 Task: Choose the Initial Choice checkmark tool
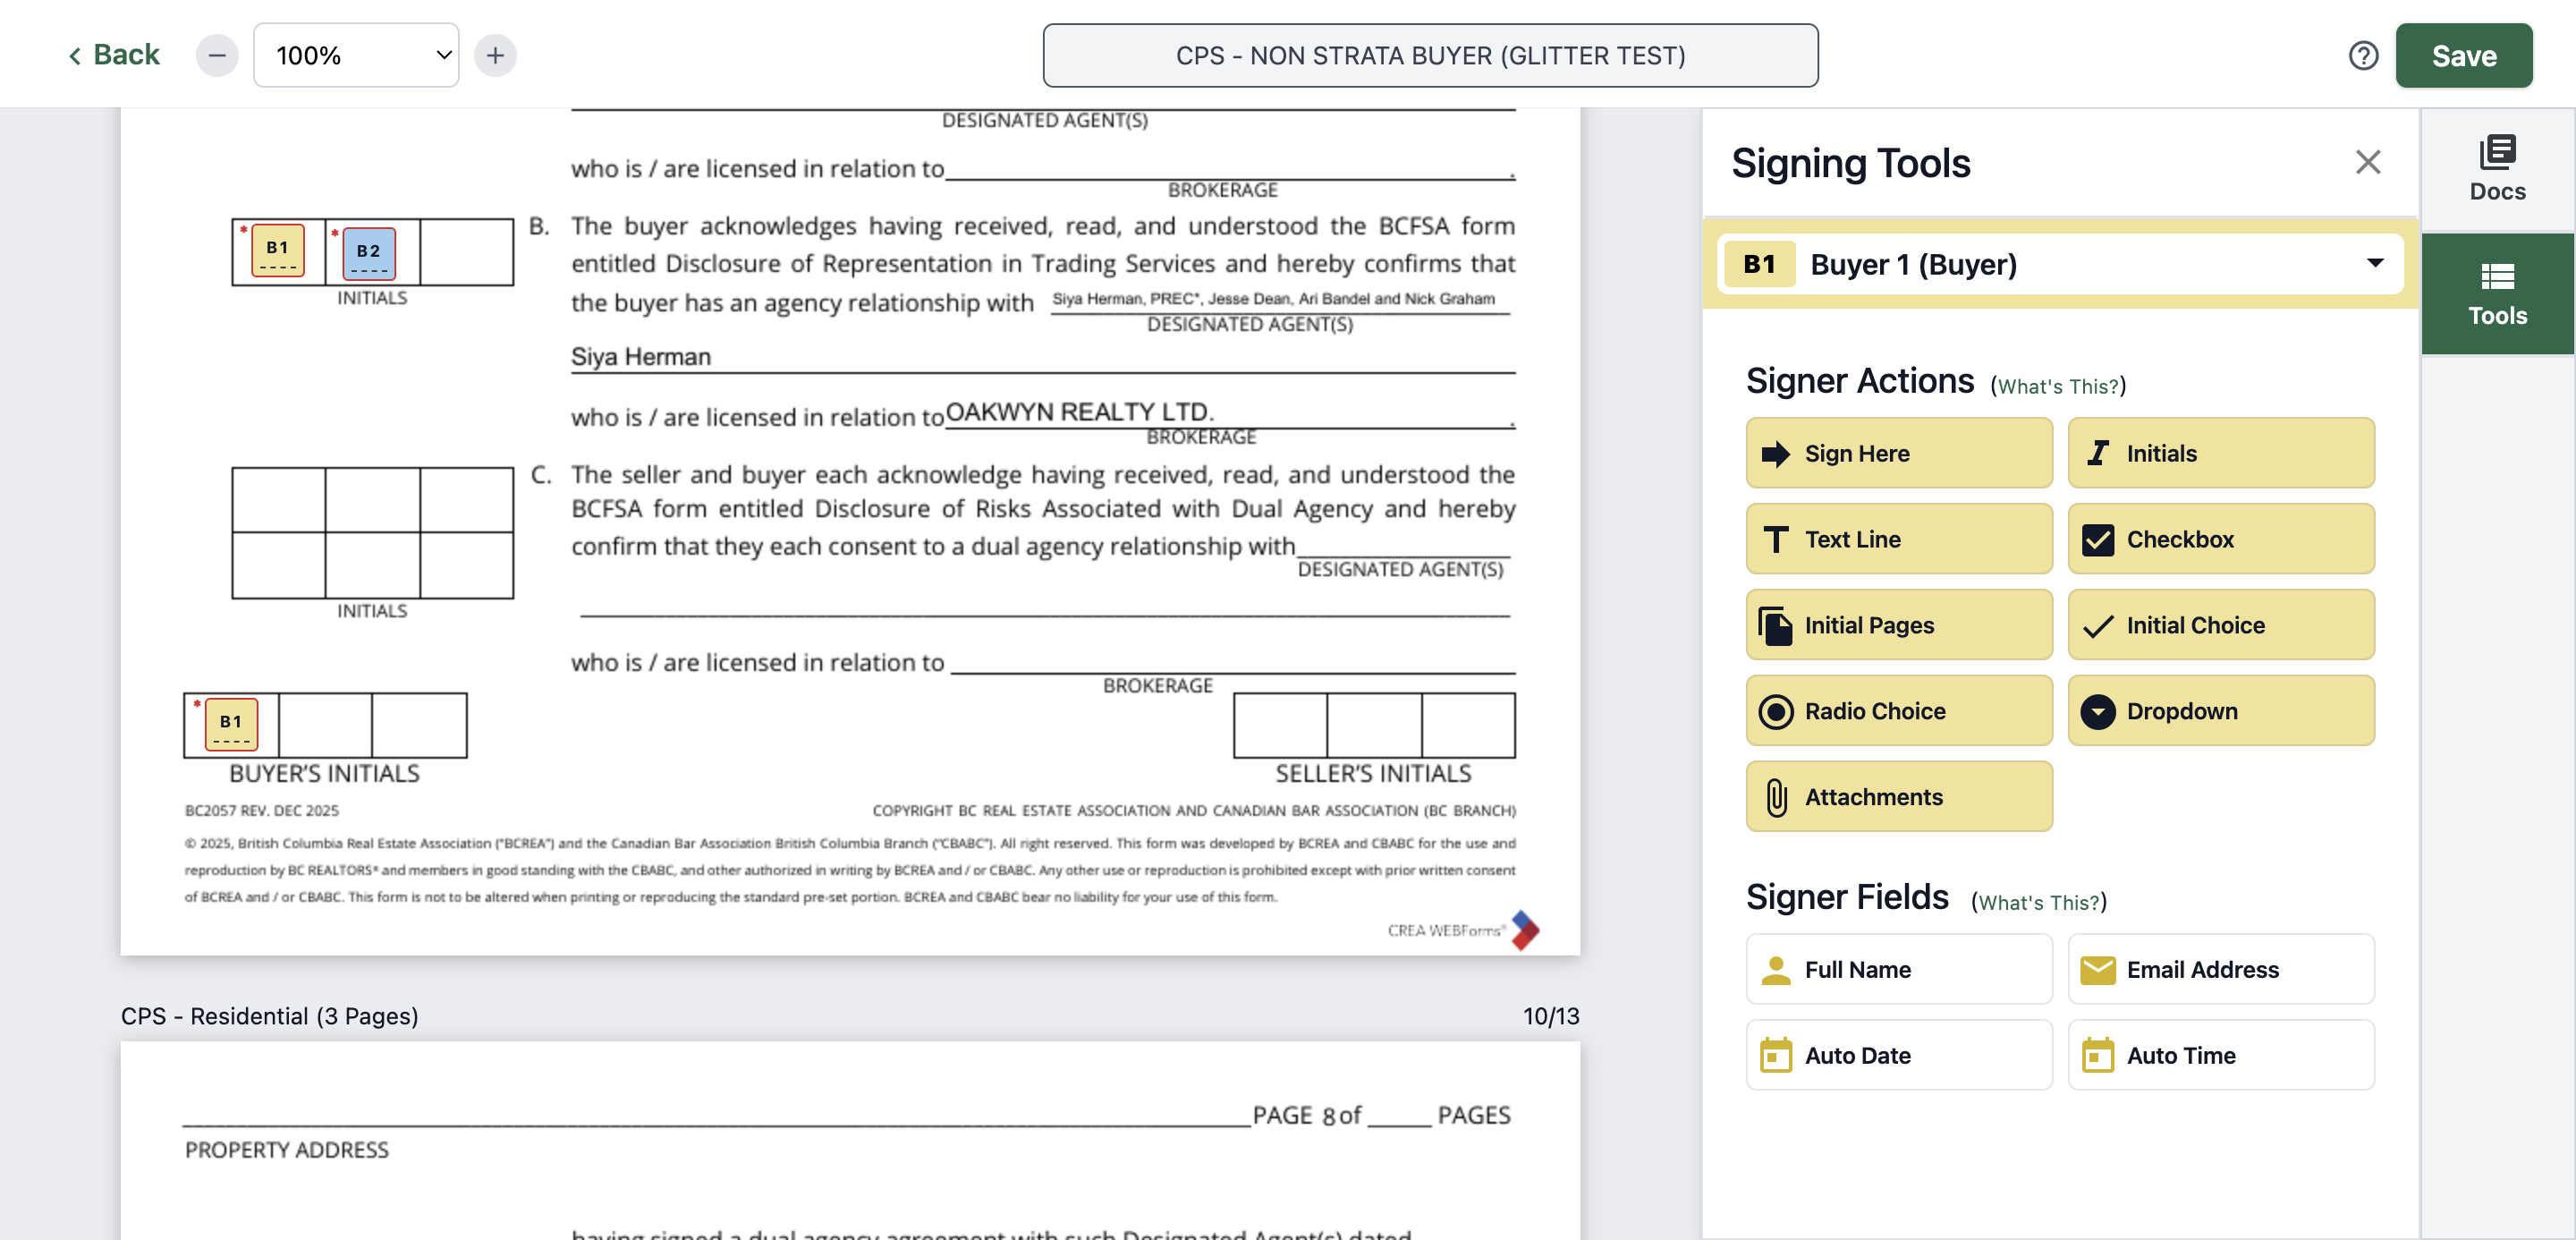pos(2220,625)
